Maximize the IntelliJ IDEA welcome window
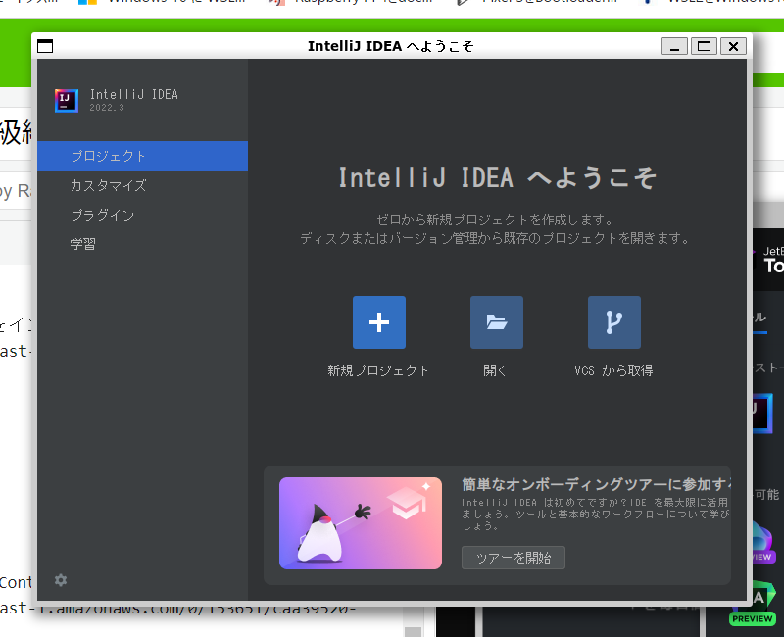 click(x=704, y=46)
